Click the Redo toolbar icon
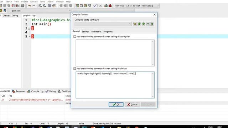The image size is (228, 128). coord(33,6)
